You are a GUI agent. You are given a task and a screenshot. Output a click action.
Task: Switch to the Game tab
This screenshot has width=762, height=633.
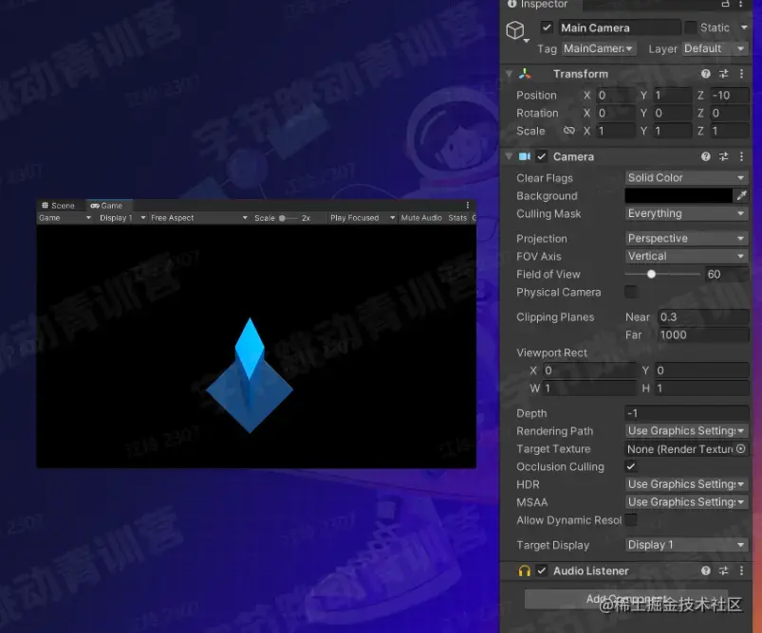tap(107, 206)
